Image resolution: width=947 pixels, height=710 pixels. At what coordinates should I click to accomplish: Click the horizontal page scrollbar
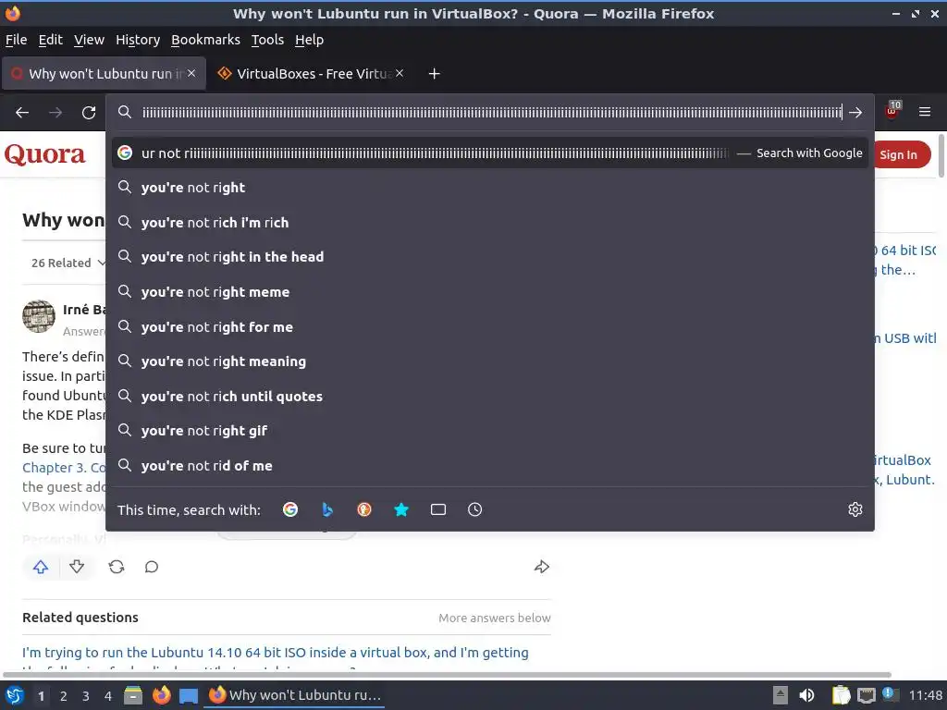[x=447, y=675]
